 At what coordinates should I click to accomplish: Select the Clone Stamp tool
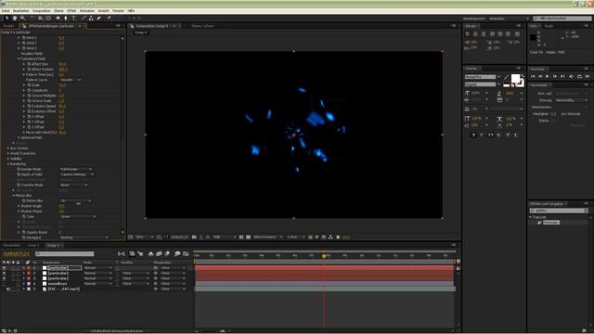click(91, 18)
